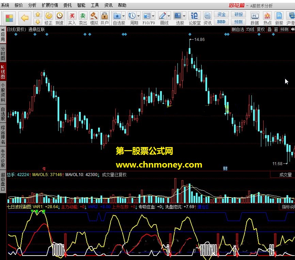Screen dimensions: 295x260
Task: Expand the 选股 dropdown arrow
Action: 184,16
